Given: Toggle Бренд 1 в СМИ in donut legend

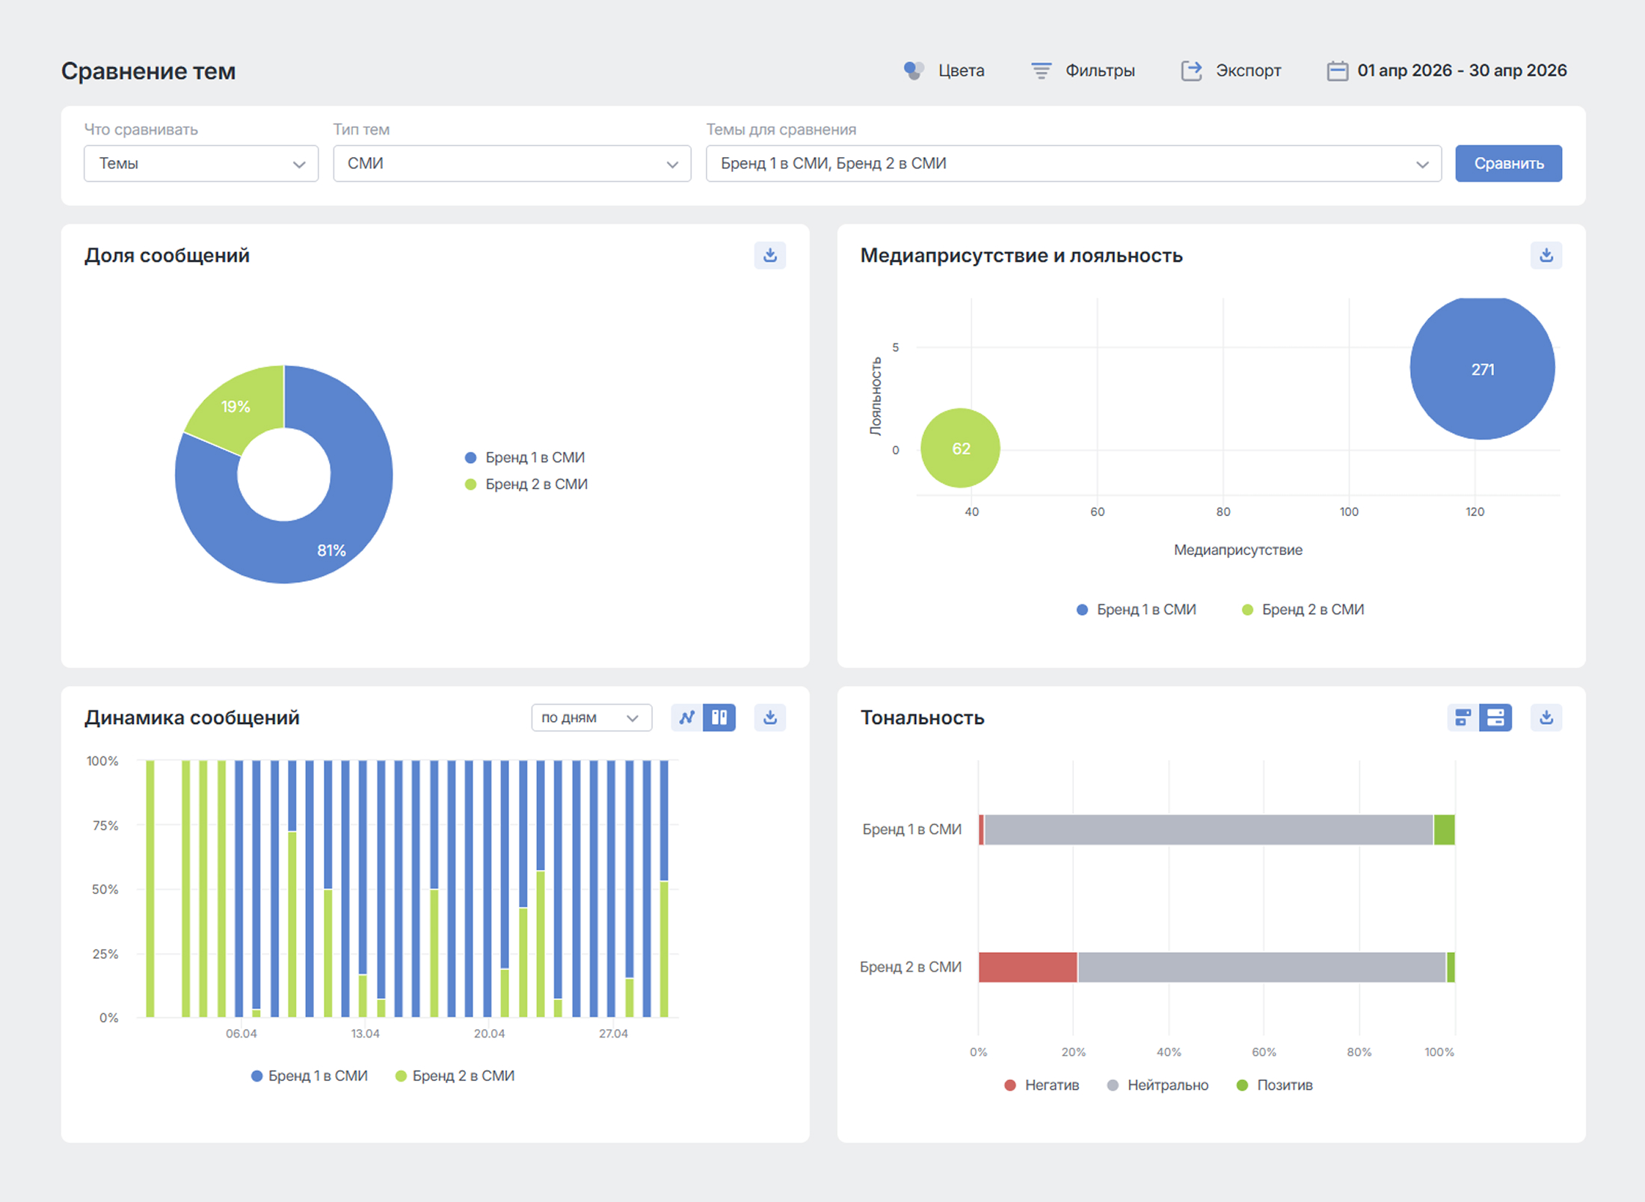Looking at the screenshot, I should [x=525, y=457].
